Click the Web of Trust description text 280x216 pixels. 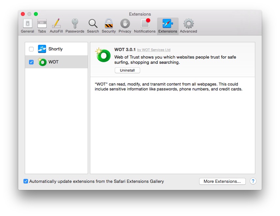(x=175, y=60)
